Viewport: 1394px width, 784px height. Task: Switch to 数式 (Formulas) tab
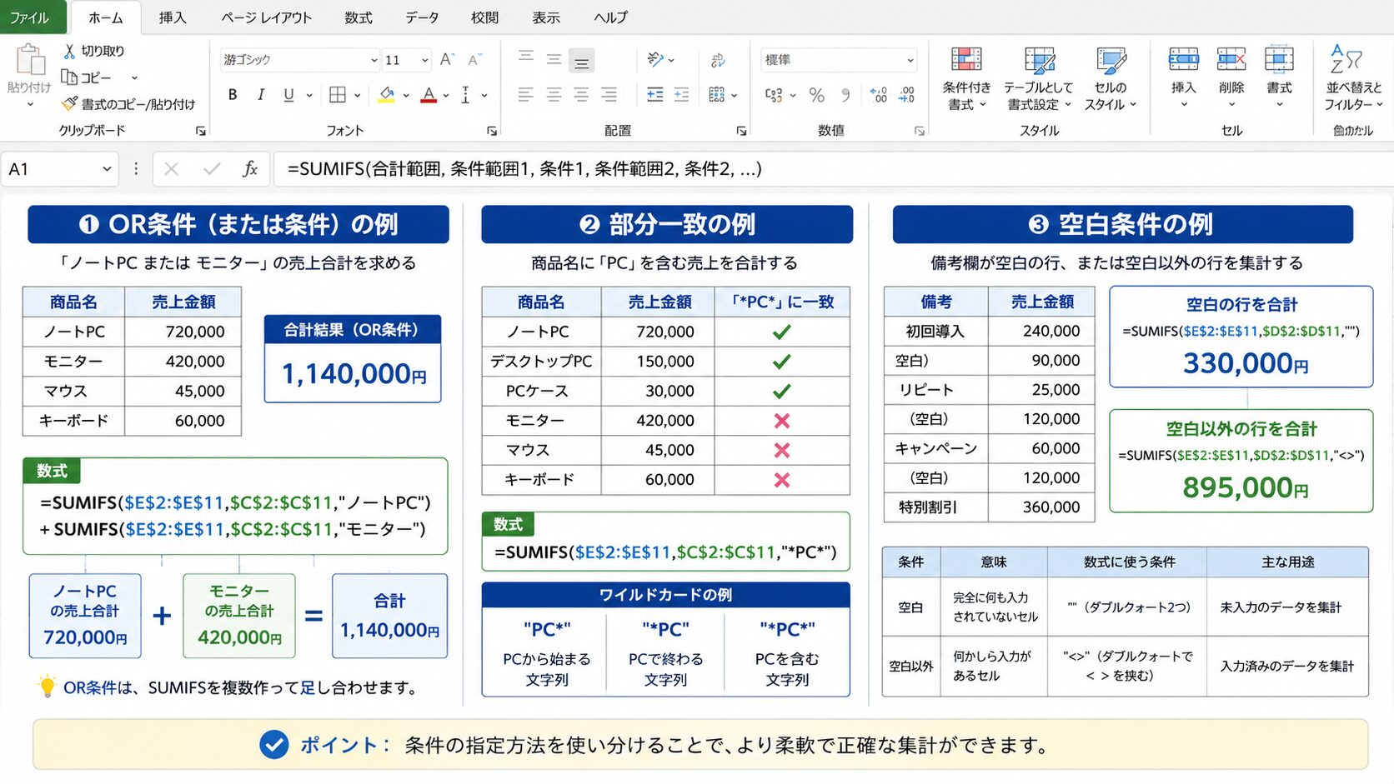pyautogui.click(x=359, y=17)
